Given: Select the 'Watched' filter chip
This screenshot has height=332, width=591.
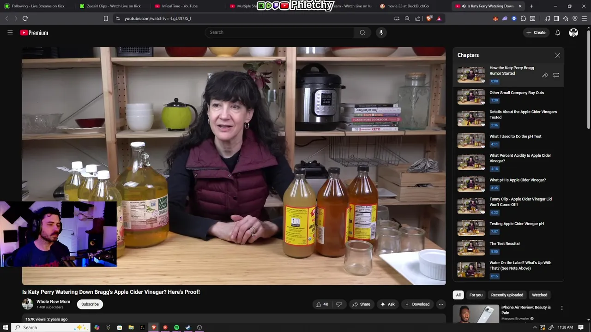Looking at the screenshot, I should coord(539,295).
